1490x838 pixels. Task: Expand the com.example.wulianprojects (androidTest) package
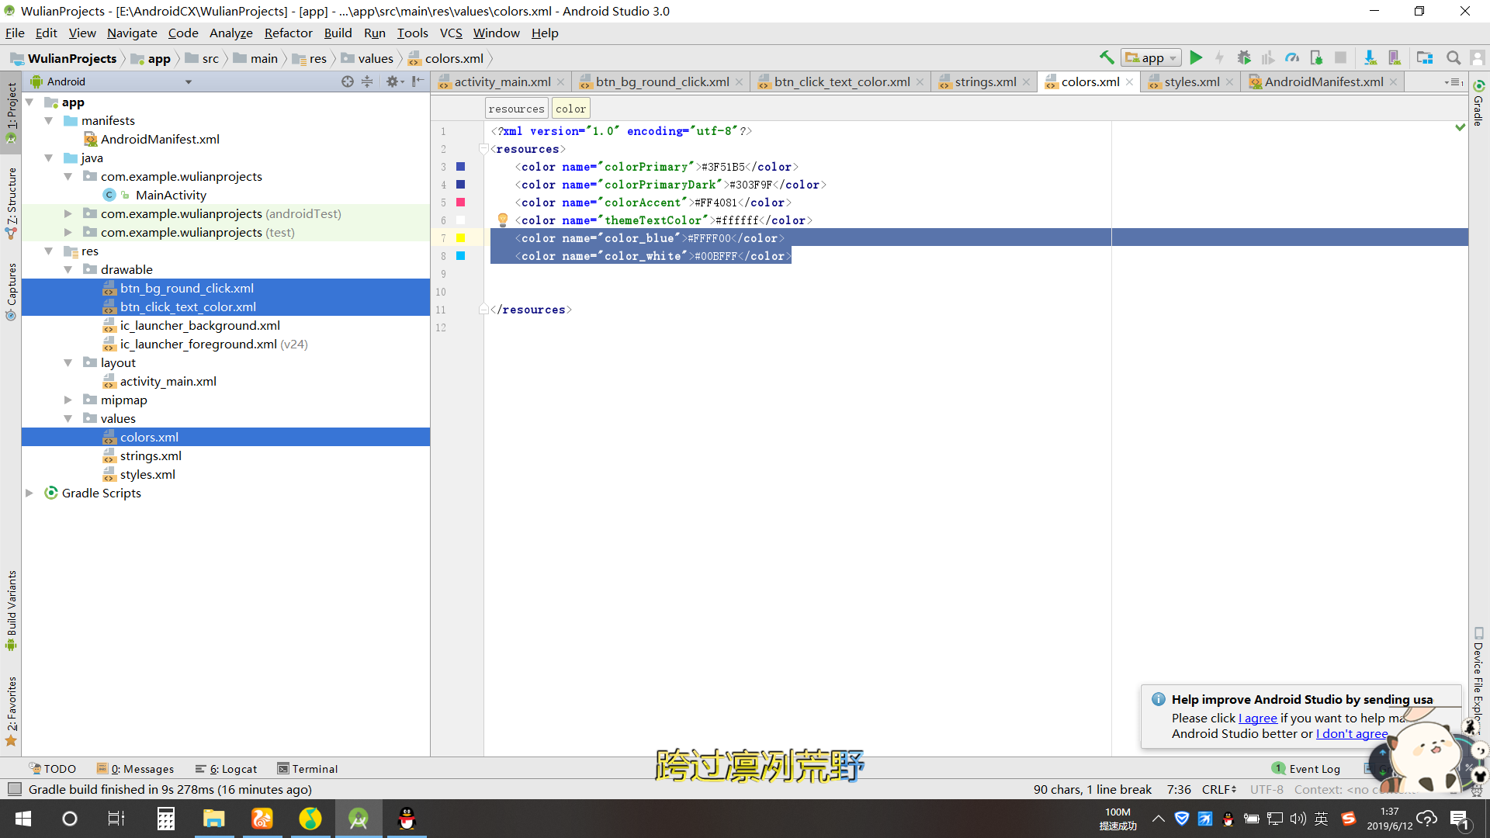pyautogui.click(x=68, y=213)
